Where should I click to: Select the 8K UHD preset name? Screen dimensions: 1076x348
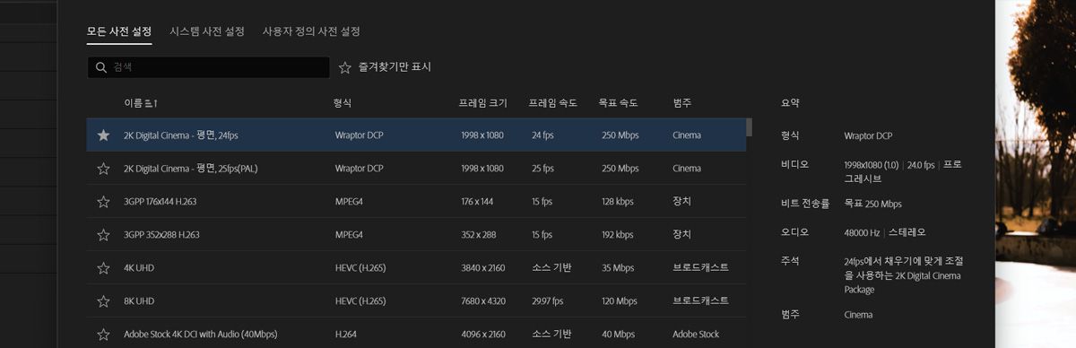click(x=139, y=301)
